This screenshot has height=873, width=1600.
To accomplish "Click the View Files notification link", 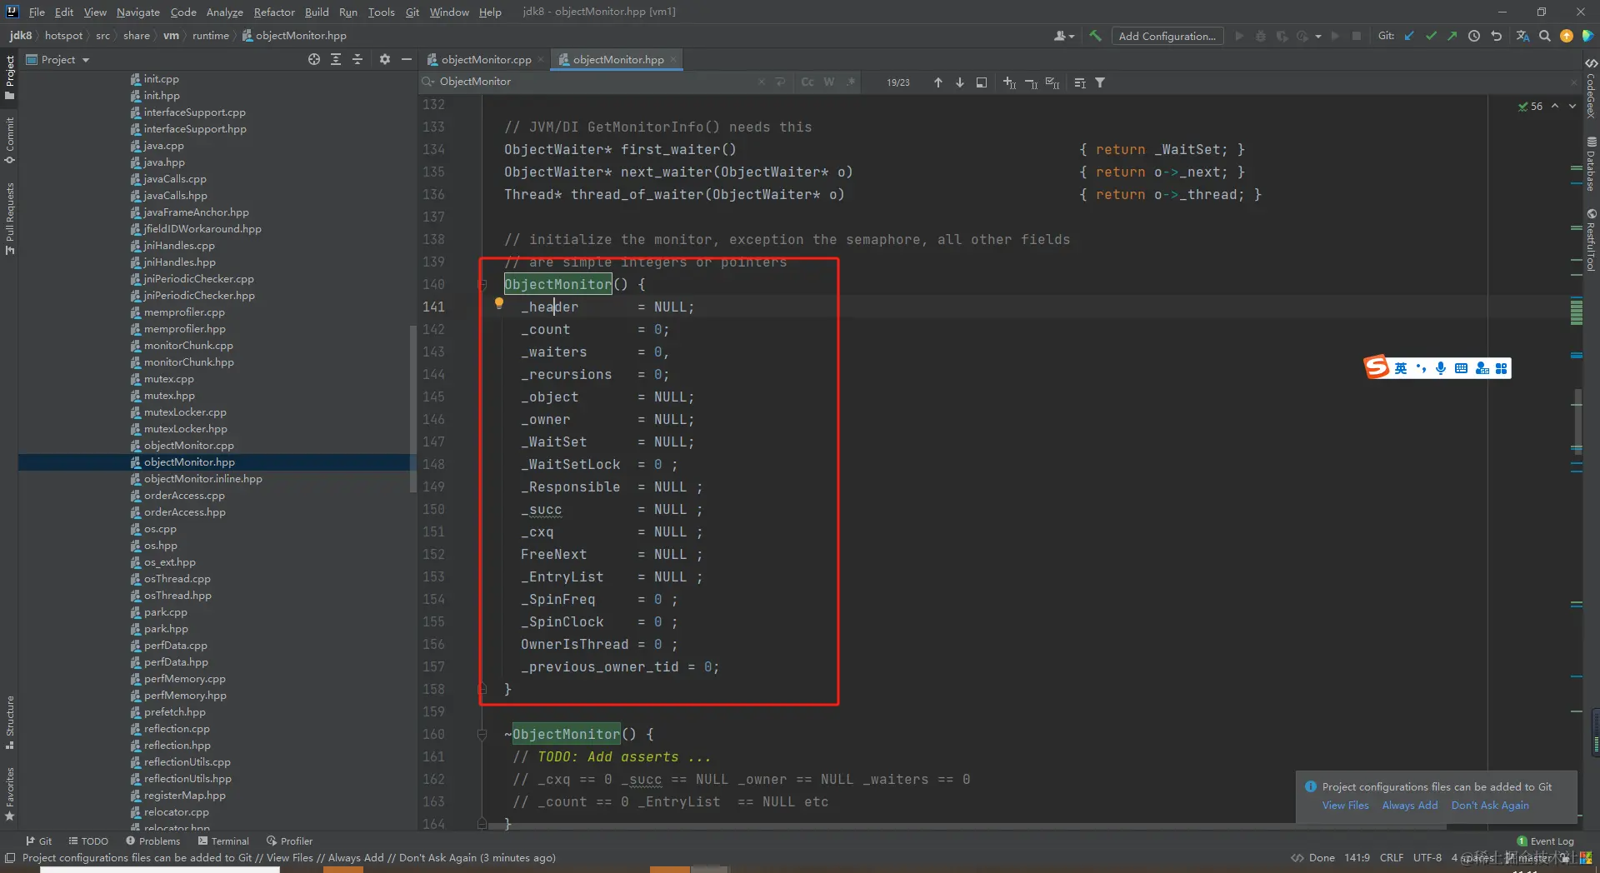I will point(1345,806).
